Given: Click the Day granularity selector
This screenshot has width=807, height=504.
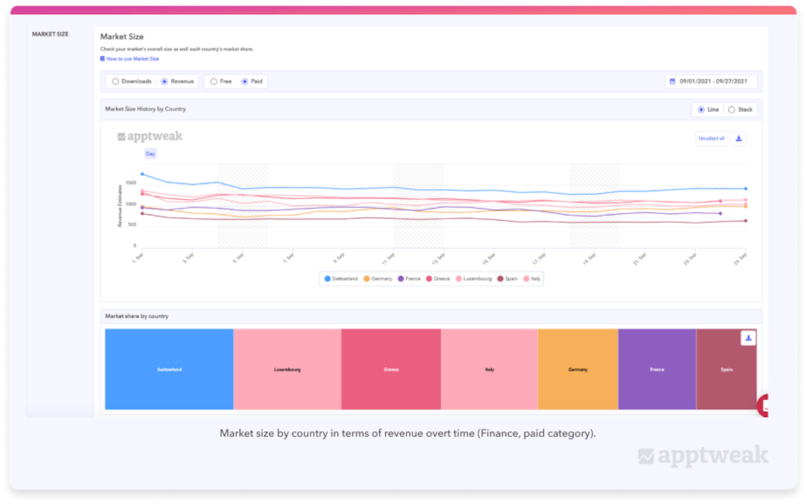Looking at the screenshot, I should pos(151,154).
